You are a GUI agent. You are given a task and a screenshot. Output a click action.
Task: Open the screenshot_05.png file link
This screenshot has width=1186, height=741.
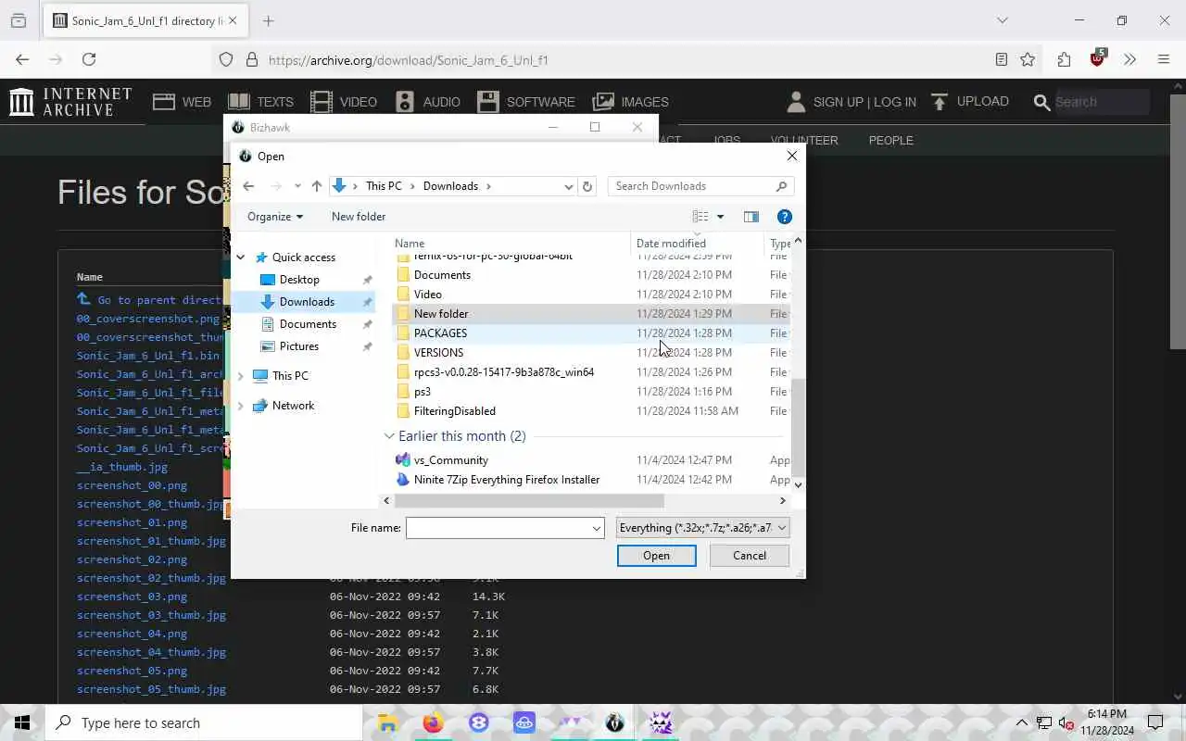132,671
